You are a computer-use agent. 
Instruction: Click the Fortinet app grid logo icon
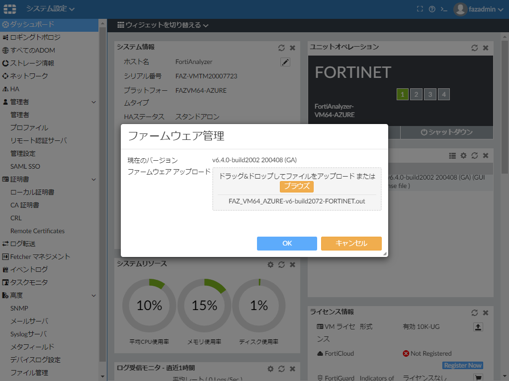[10, 9]
